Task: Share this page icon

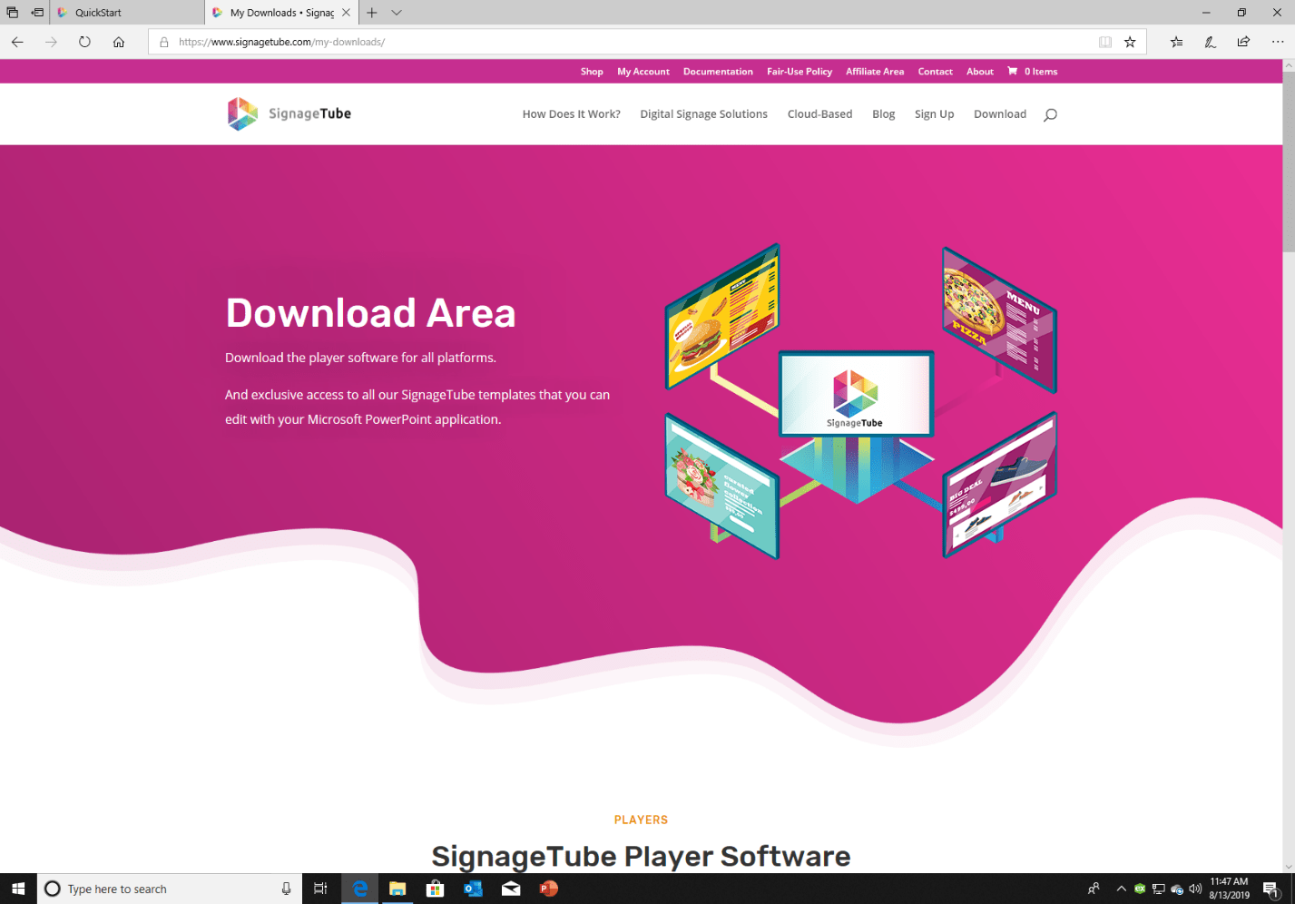Action: pyautogui.click(x=1243, y=42)
